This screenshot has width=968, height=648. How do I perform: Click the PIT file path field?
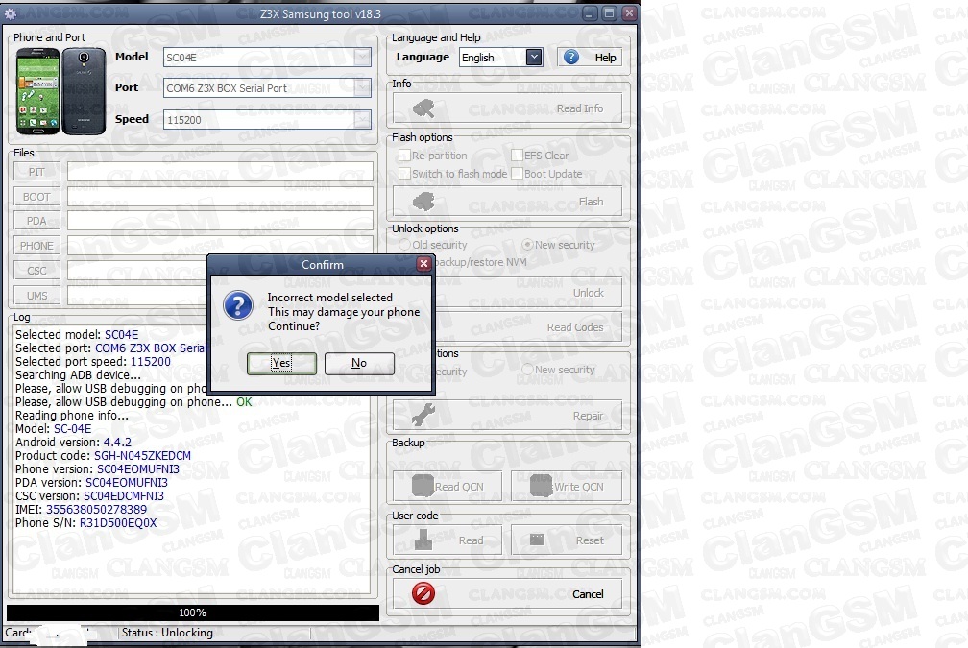(220, 172)
